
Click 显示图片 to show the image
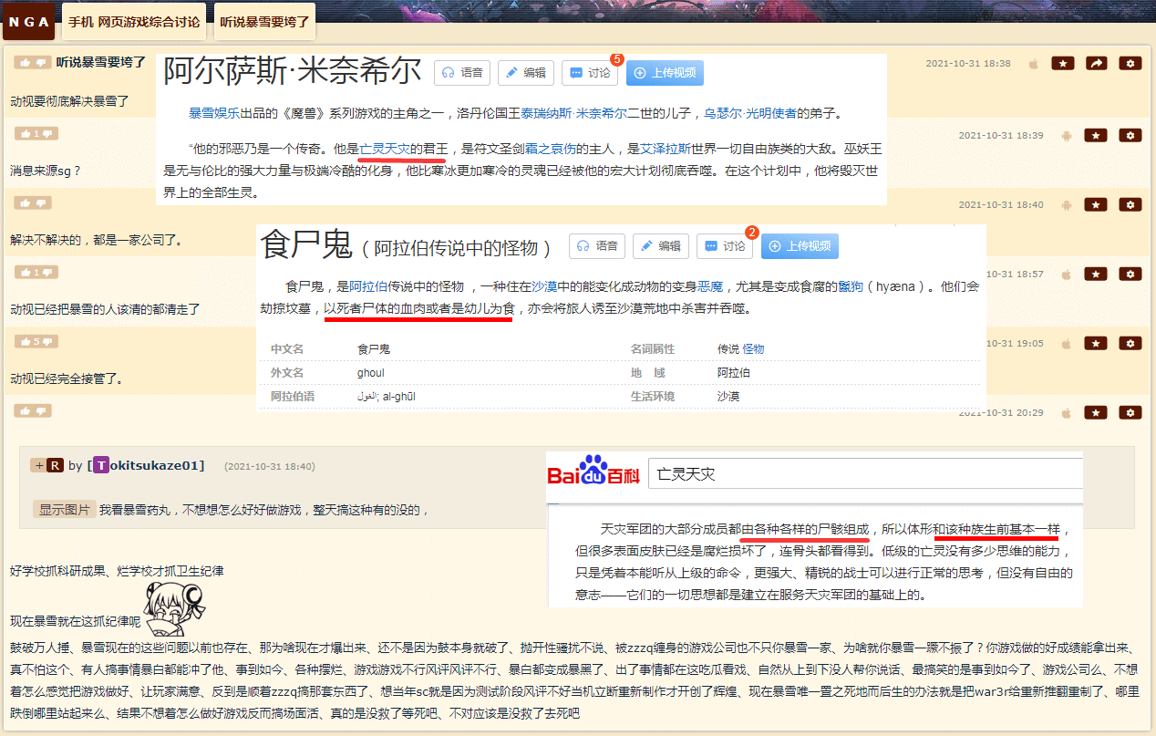point(64,509)
